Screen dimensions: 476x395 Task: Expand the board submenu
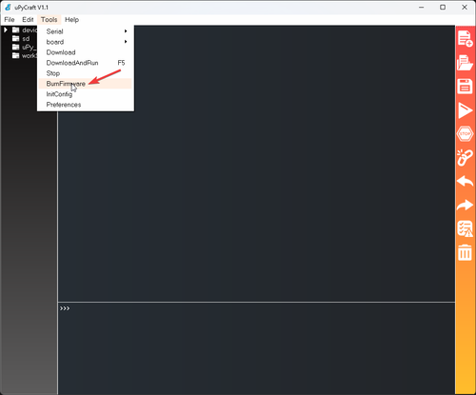pos(85,42)
